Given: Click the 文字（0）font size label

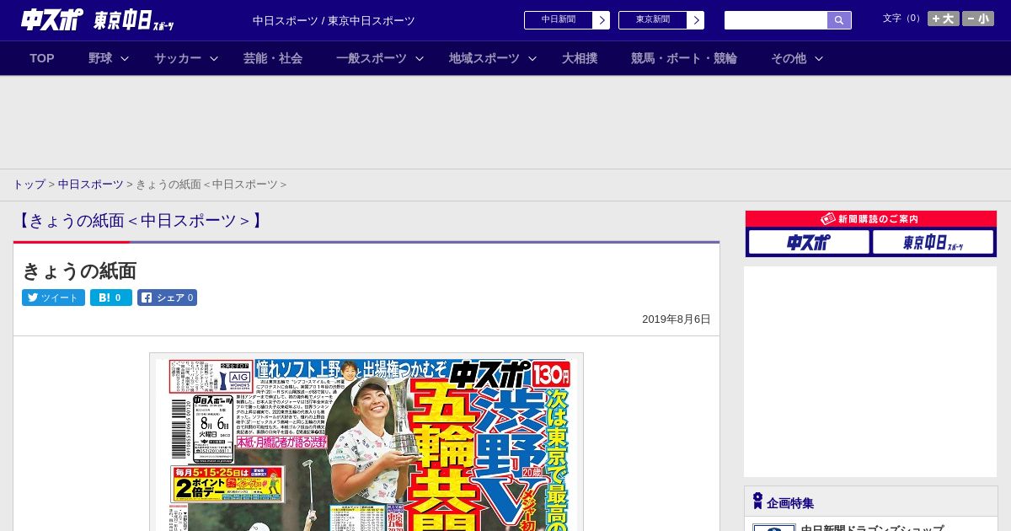Looking at the screenshot, I should point(903,19).
